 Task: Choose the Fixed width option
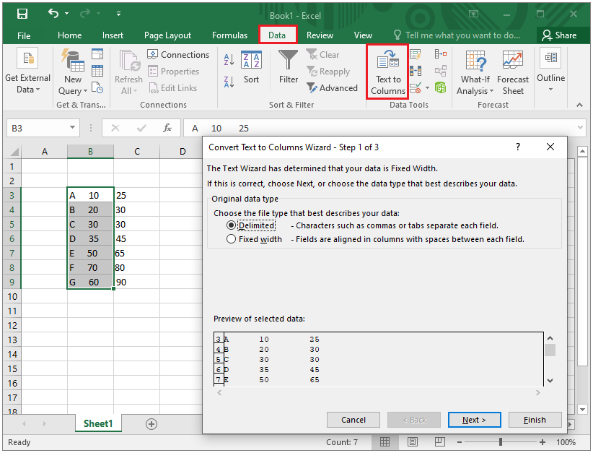point(231,238)
